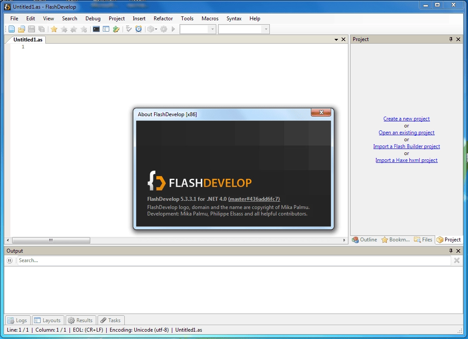Click the green puzzle piece settings icon

[x=116, y=29]
